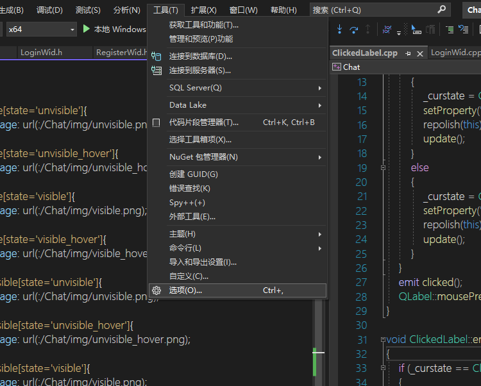This screenshot has height=386, width=481.
Task: Choose 连接到数据库(D)... from the menu
Action: [x=237, y=56]
